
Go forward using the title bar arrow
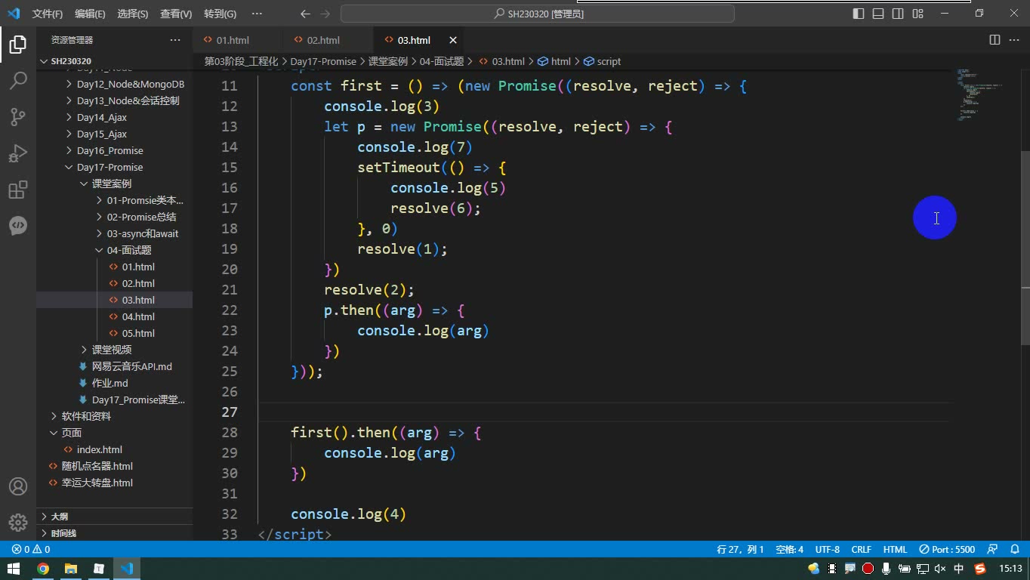[325, 14]
